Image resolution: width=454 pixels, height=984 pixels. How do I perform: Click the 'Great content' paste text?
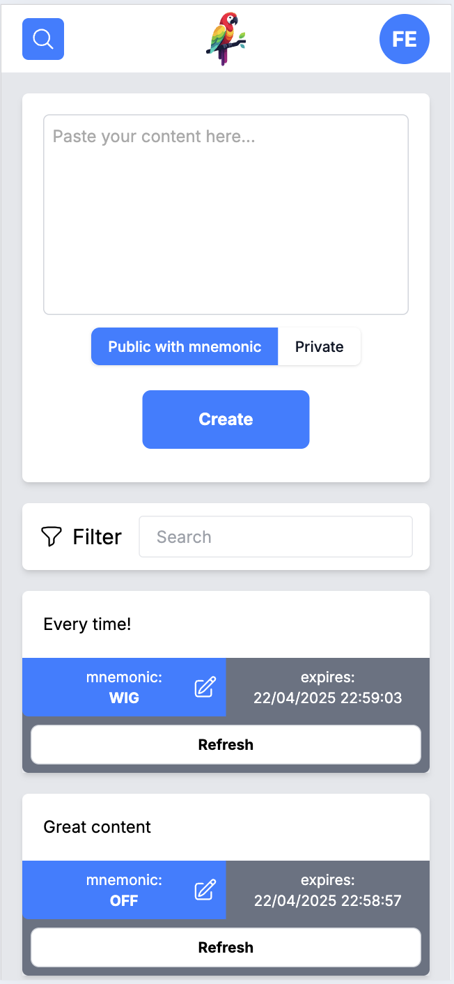[x=97, y=827]
